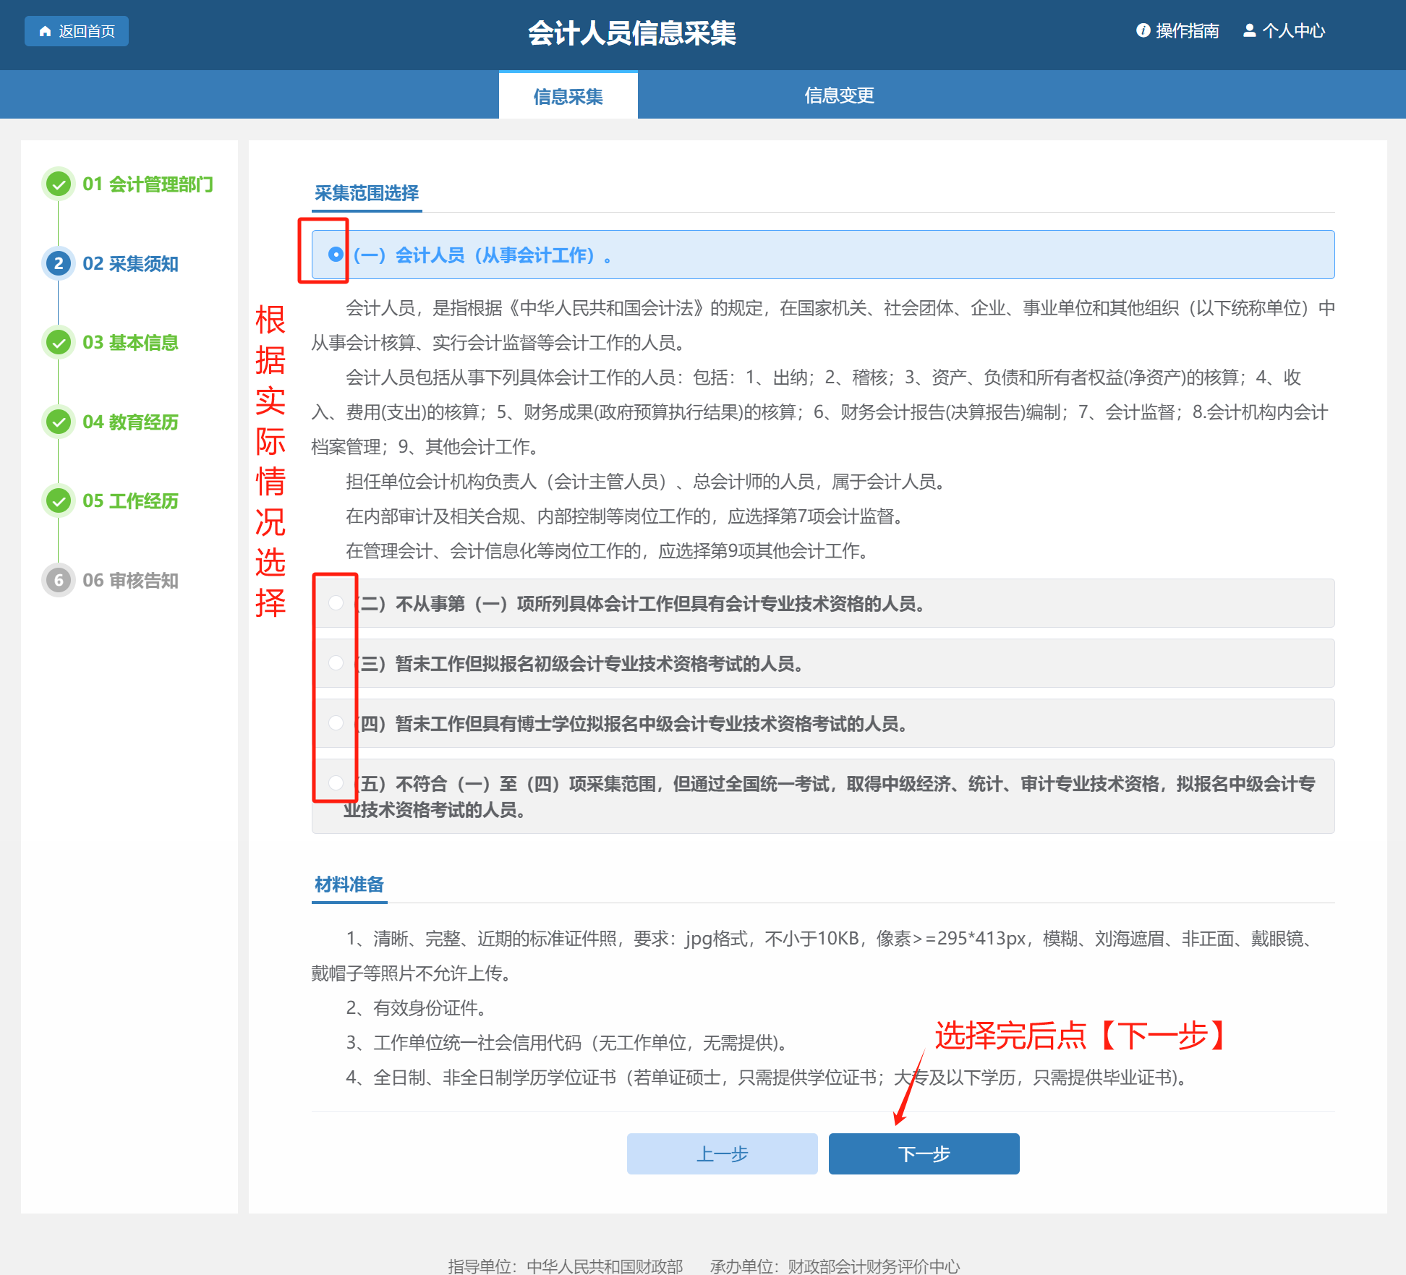This screenshot has height=1275, width=1406.
Task: Select radio (二) 不从事具体会计工作但具有资格
Action: coord(336,603)
